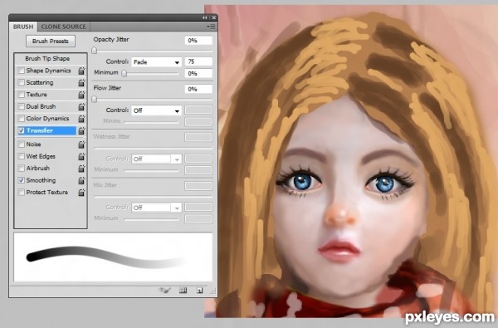Toggle lock icon beside Scattering
Screen dimensions: 498x328
coord(81,83)
